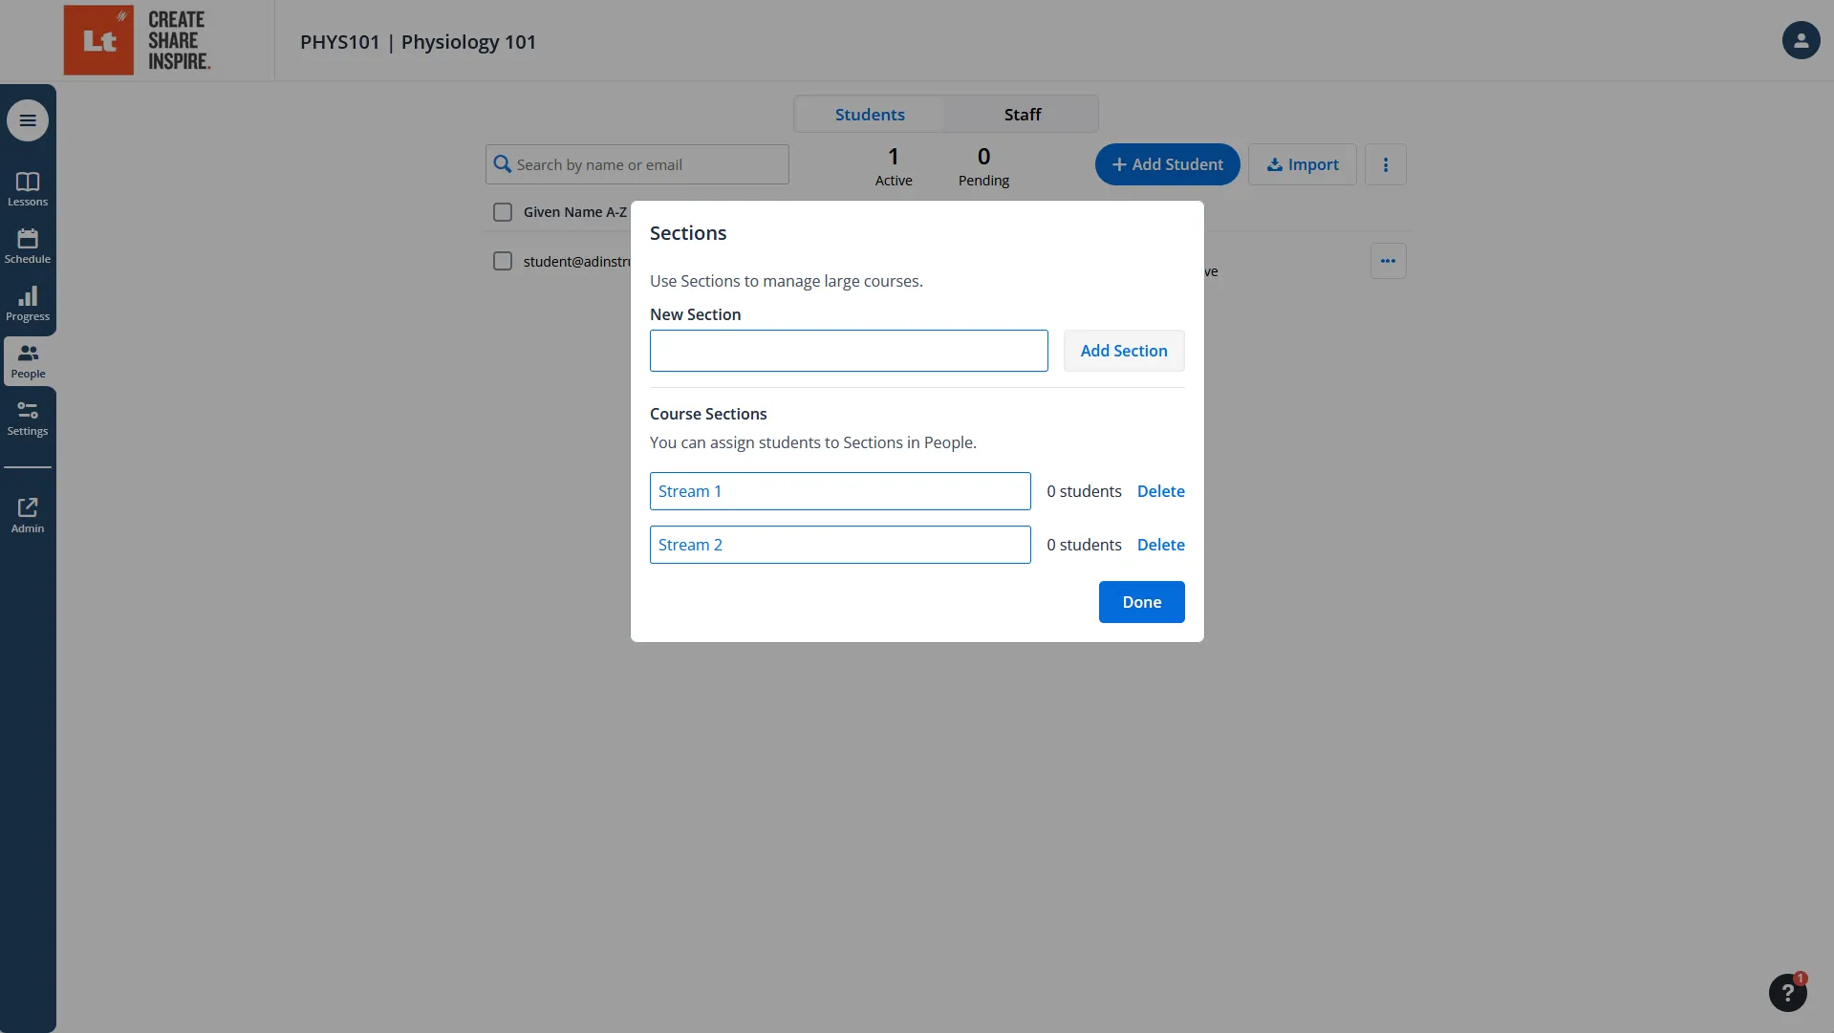Click the Stream 2 '0 students' count

point(1084,545)
